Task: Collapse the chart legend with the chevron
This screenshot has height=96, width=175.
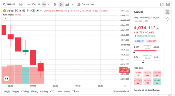Action: click(5, 19)
